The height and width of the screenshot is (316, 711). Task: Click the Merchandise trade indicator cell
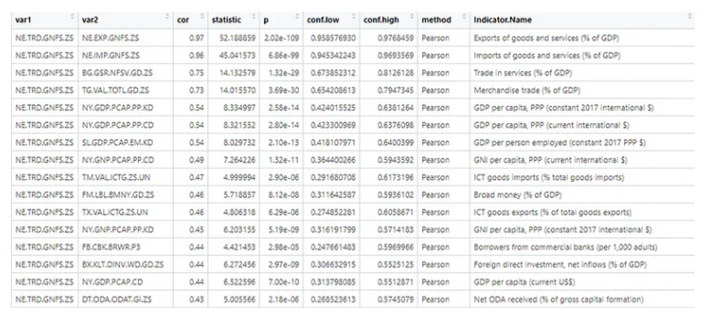pyautogui.click(x=582, y=90)
